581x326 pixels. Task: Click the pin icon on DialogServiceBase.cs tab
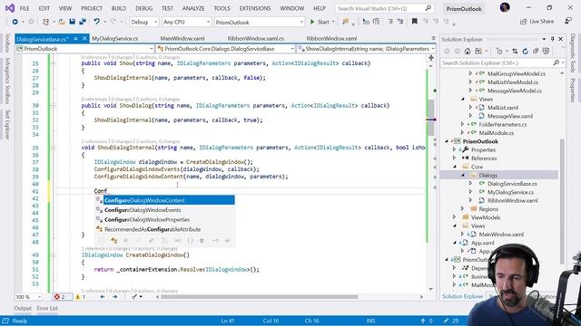point(76,38)
